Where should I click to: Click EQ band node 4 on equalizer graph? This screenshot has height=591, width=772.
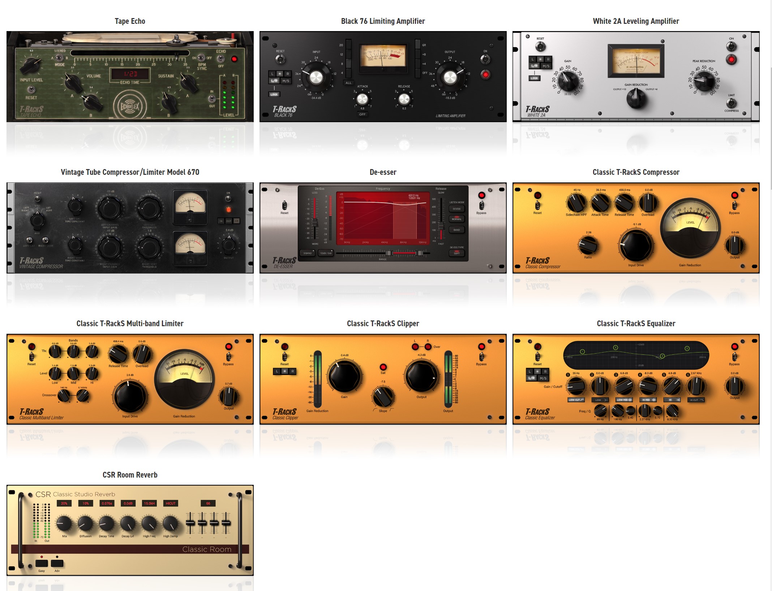(662, 356)
